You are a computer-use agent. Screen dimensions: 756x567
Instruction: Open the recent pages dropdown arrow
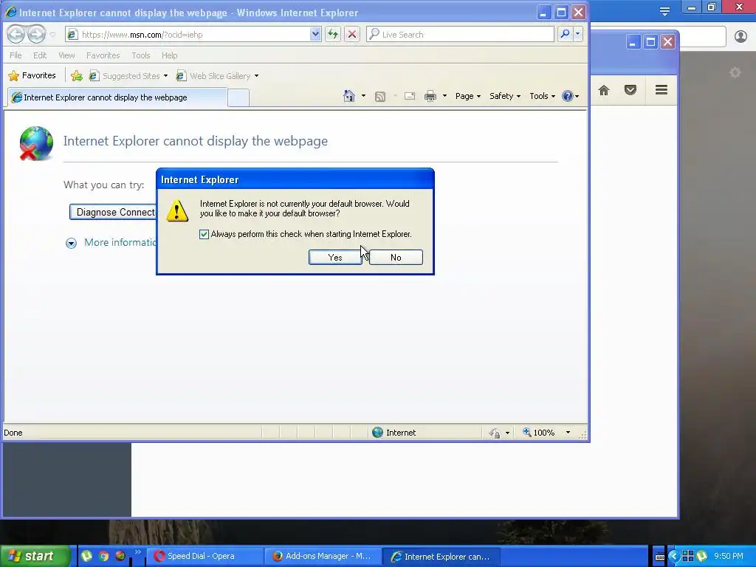coord(52,35)
